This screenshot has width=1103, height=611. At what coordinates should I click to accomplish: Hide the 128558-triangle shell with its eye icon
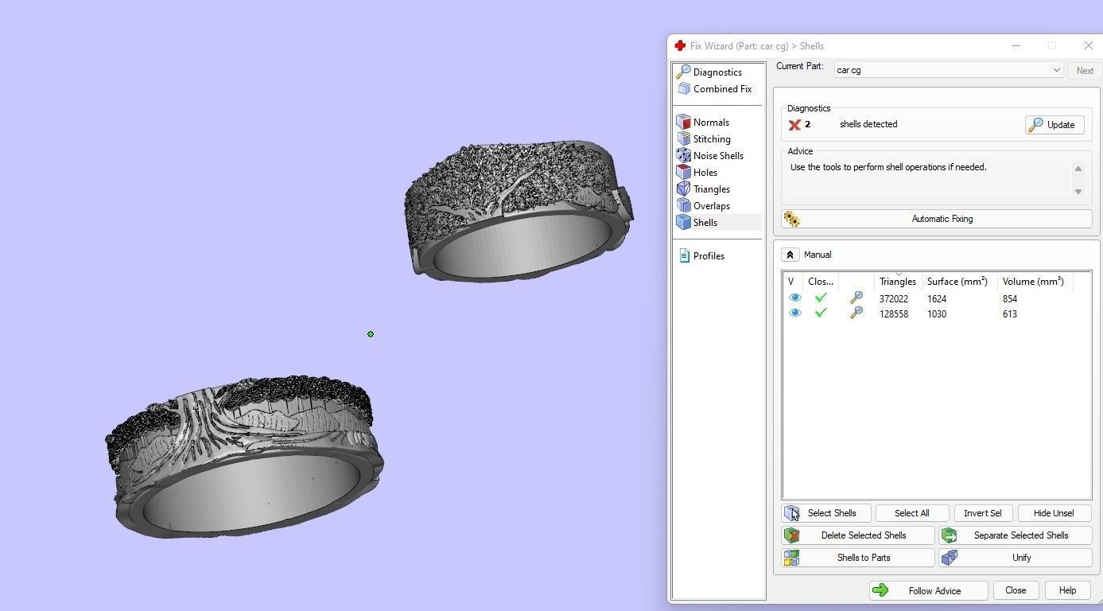pyautogui.click(x=794, y=313)
